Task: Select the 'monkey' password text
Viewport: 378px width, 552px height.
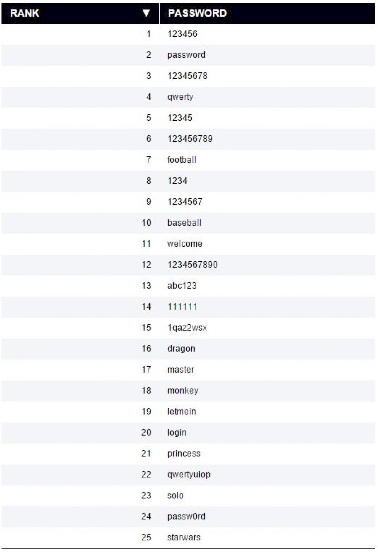Action: click(x=183, y=391)
